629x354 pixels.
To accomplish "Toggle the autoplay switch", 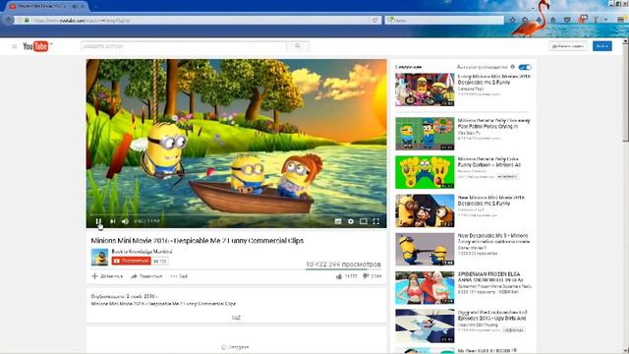I will click(x=525, y=67).
